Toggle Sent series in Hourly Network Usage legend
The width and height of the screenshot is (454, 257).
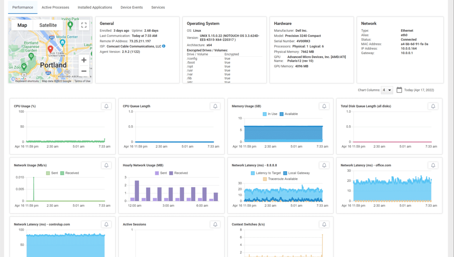click(x=161, y=173)
